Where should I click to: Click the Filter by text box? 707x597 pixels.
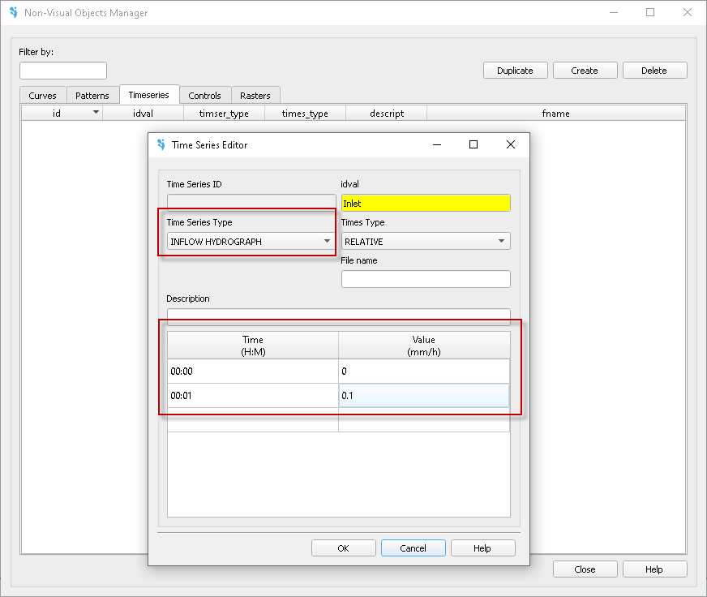[x=62, y=71]
